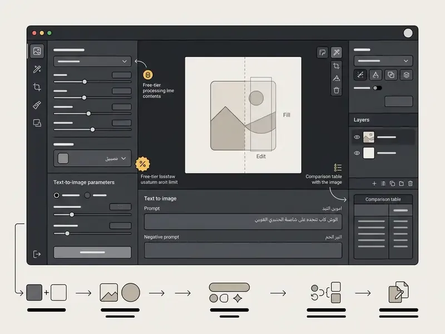Click into the Prompt text field

pos(243,222)
